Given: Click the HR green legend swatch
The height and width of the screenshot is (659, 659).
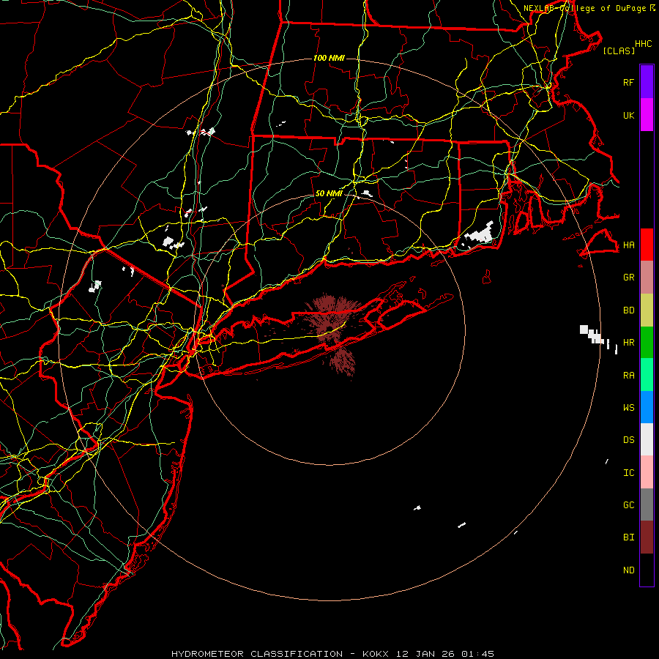Looking at the screenshot, I should (647, 342).
